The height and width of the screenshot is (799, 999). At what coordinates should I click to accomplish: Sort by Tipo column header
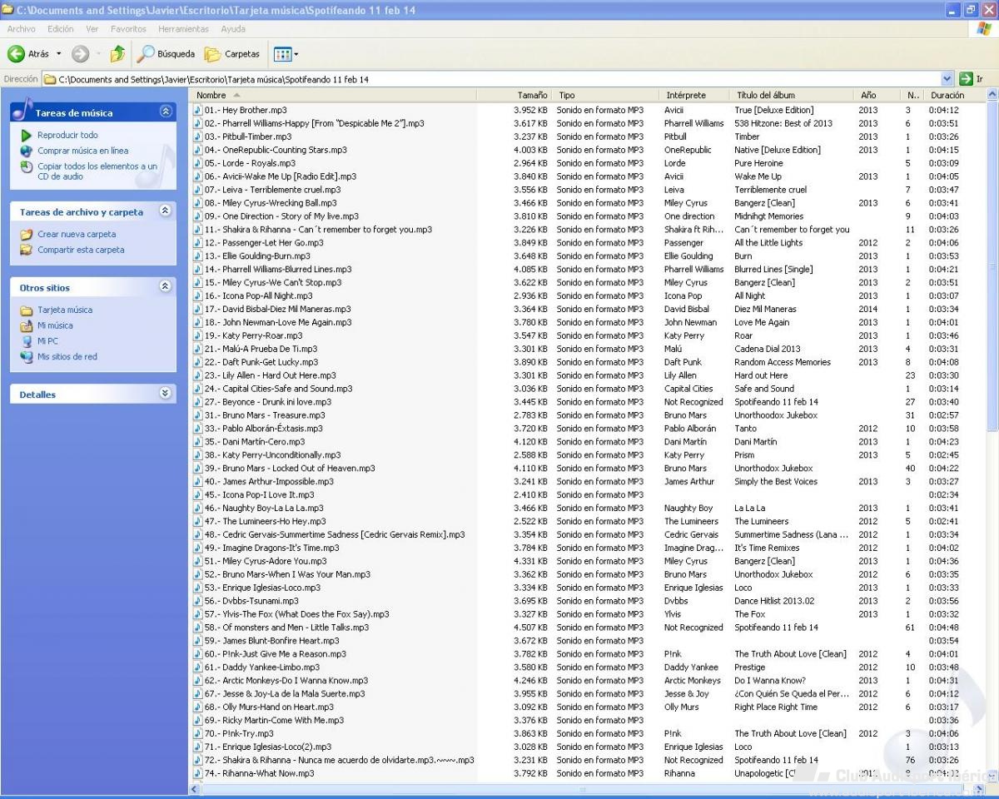tap(606, 95)
